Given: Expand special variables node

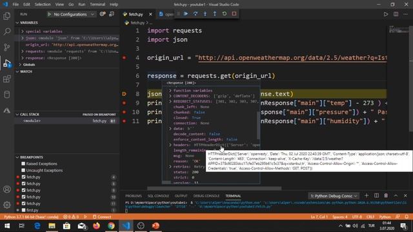Looking at the screenshot, I should coord(23,32).
